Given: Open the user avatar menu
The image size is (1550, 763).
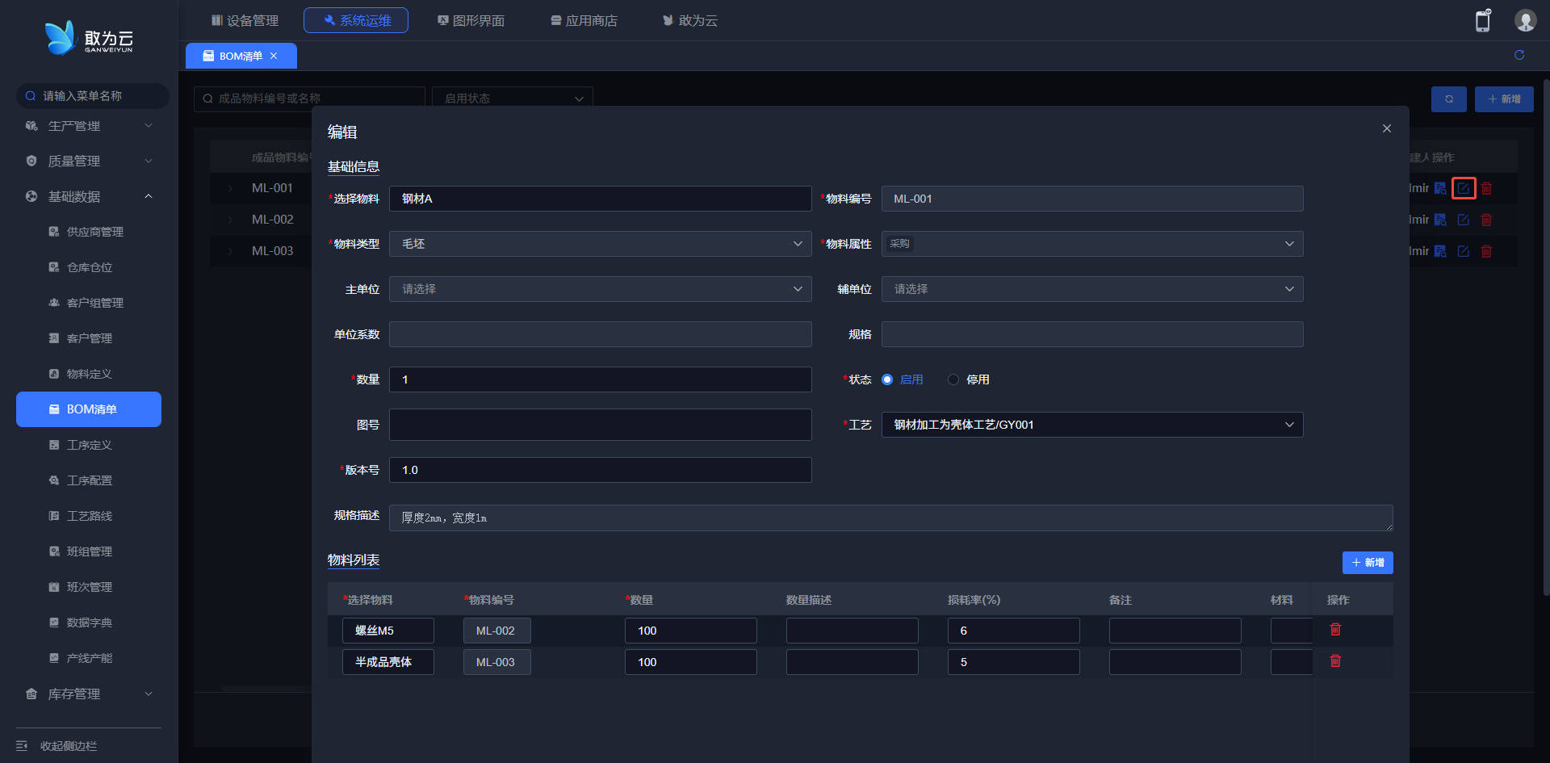Looking at the screenshot, I should [1524, 21].
